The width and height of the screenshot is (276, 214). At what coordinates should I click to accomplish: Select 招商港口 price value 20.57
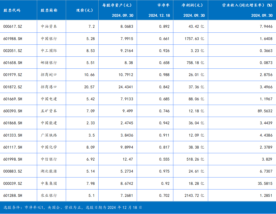point(89,87)
